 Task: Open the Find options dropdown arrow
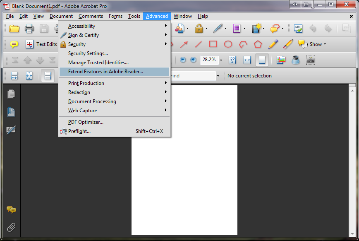pyautogui.click(x=218, y=76)
